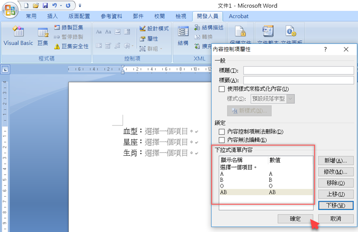358x232 pixels.
Task: Select list entry O
Action: click(266, 186)
